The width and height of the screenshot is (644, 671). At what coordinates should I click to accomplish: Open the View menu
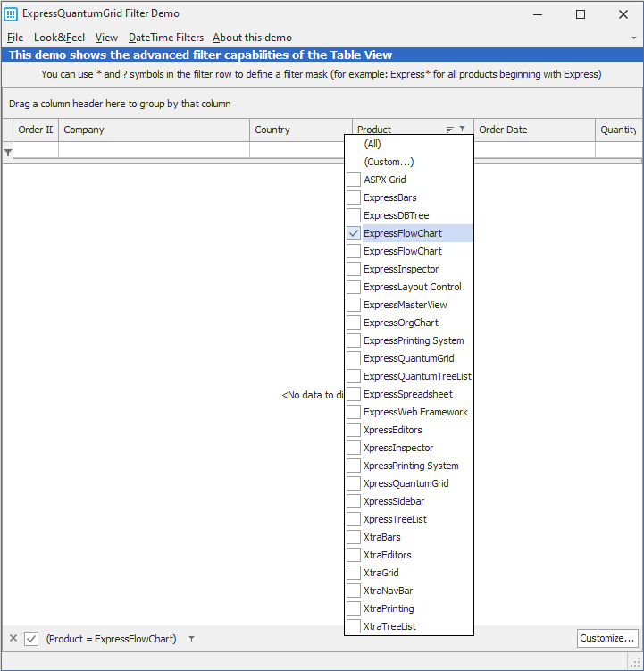(106, 38)
